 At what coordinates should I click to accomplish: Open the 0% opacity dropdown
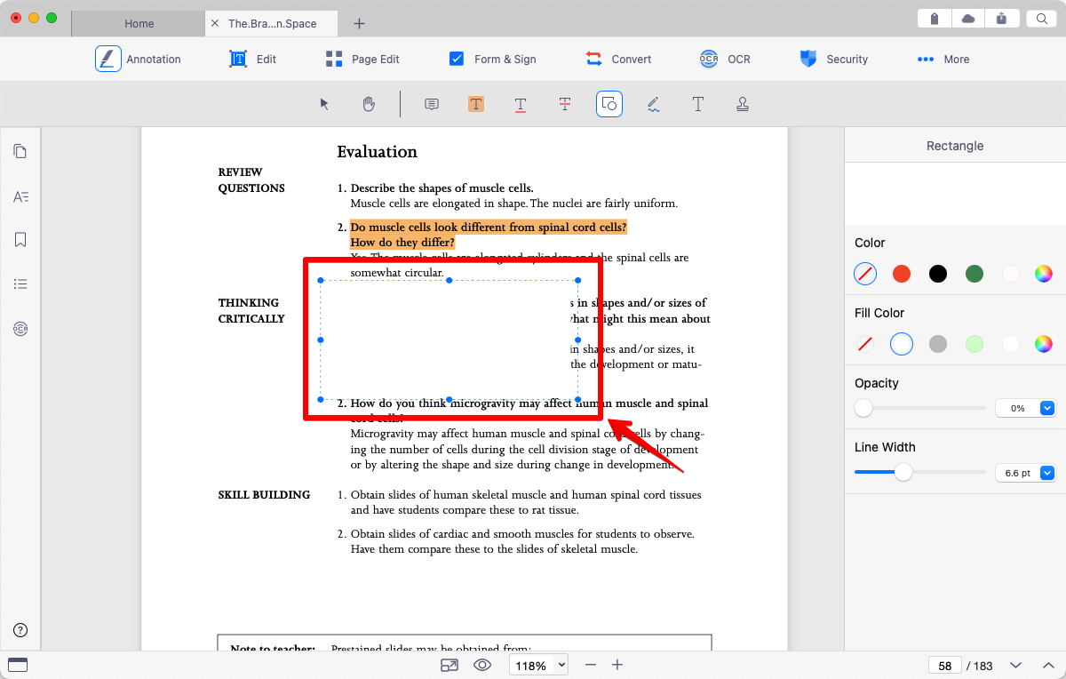pyautogui.click(x=1046, y=408)
